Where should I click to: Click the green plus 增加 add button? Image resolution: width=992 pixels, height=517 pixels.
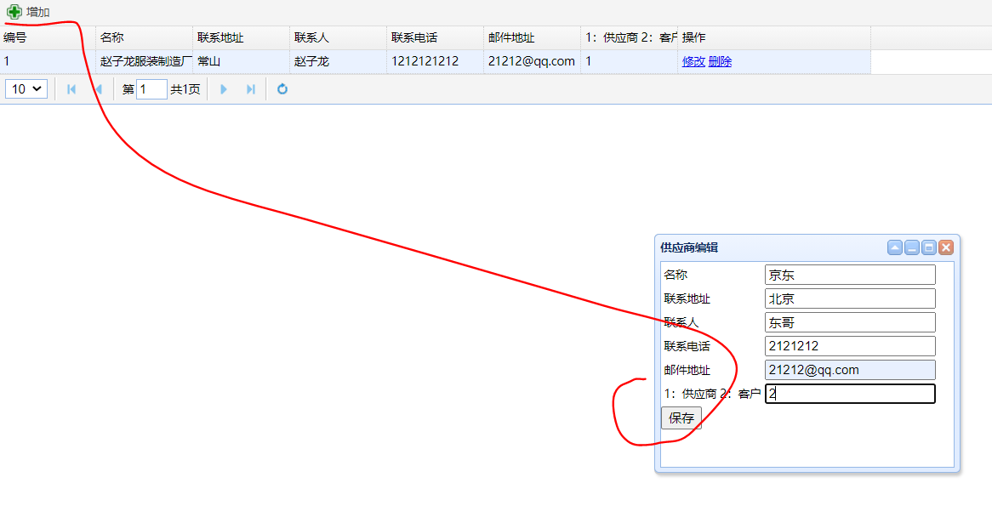tap(28, 12)
